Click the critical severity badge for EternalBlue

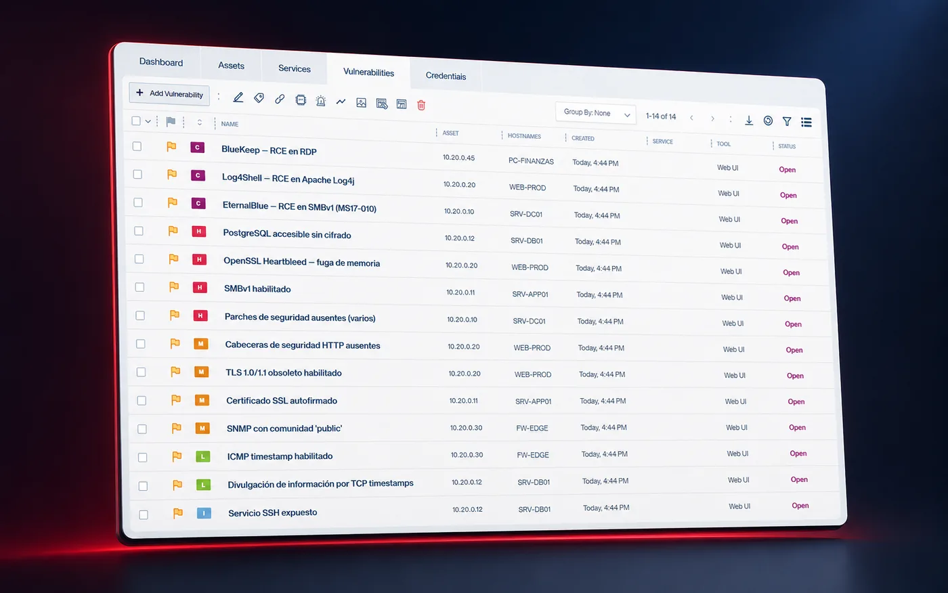(198, 203)
